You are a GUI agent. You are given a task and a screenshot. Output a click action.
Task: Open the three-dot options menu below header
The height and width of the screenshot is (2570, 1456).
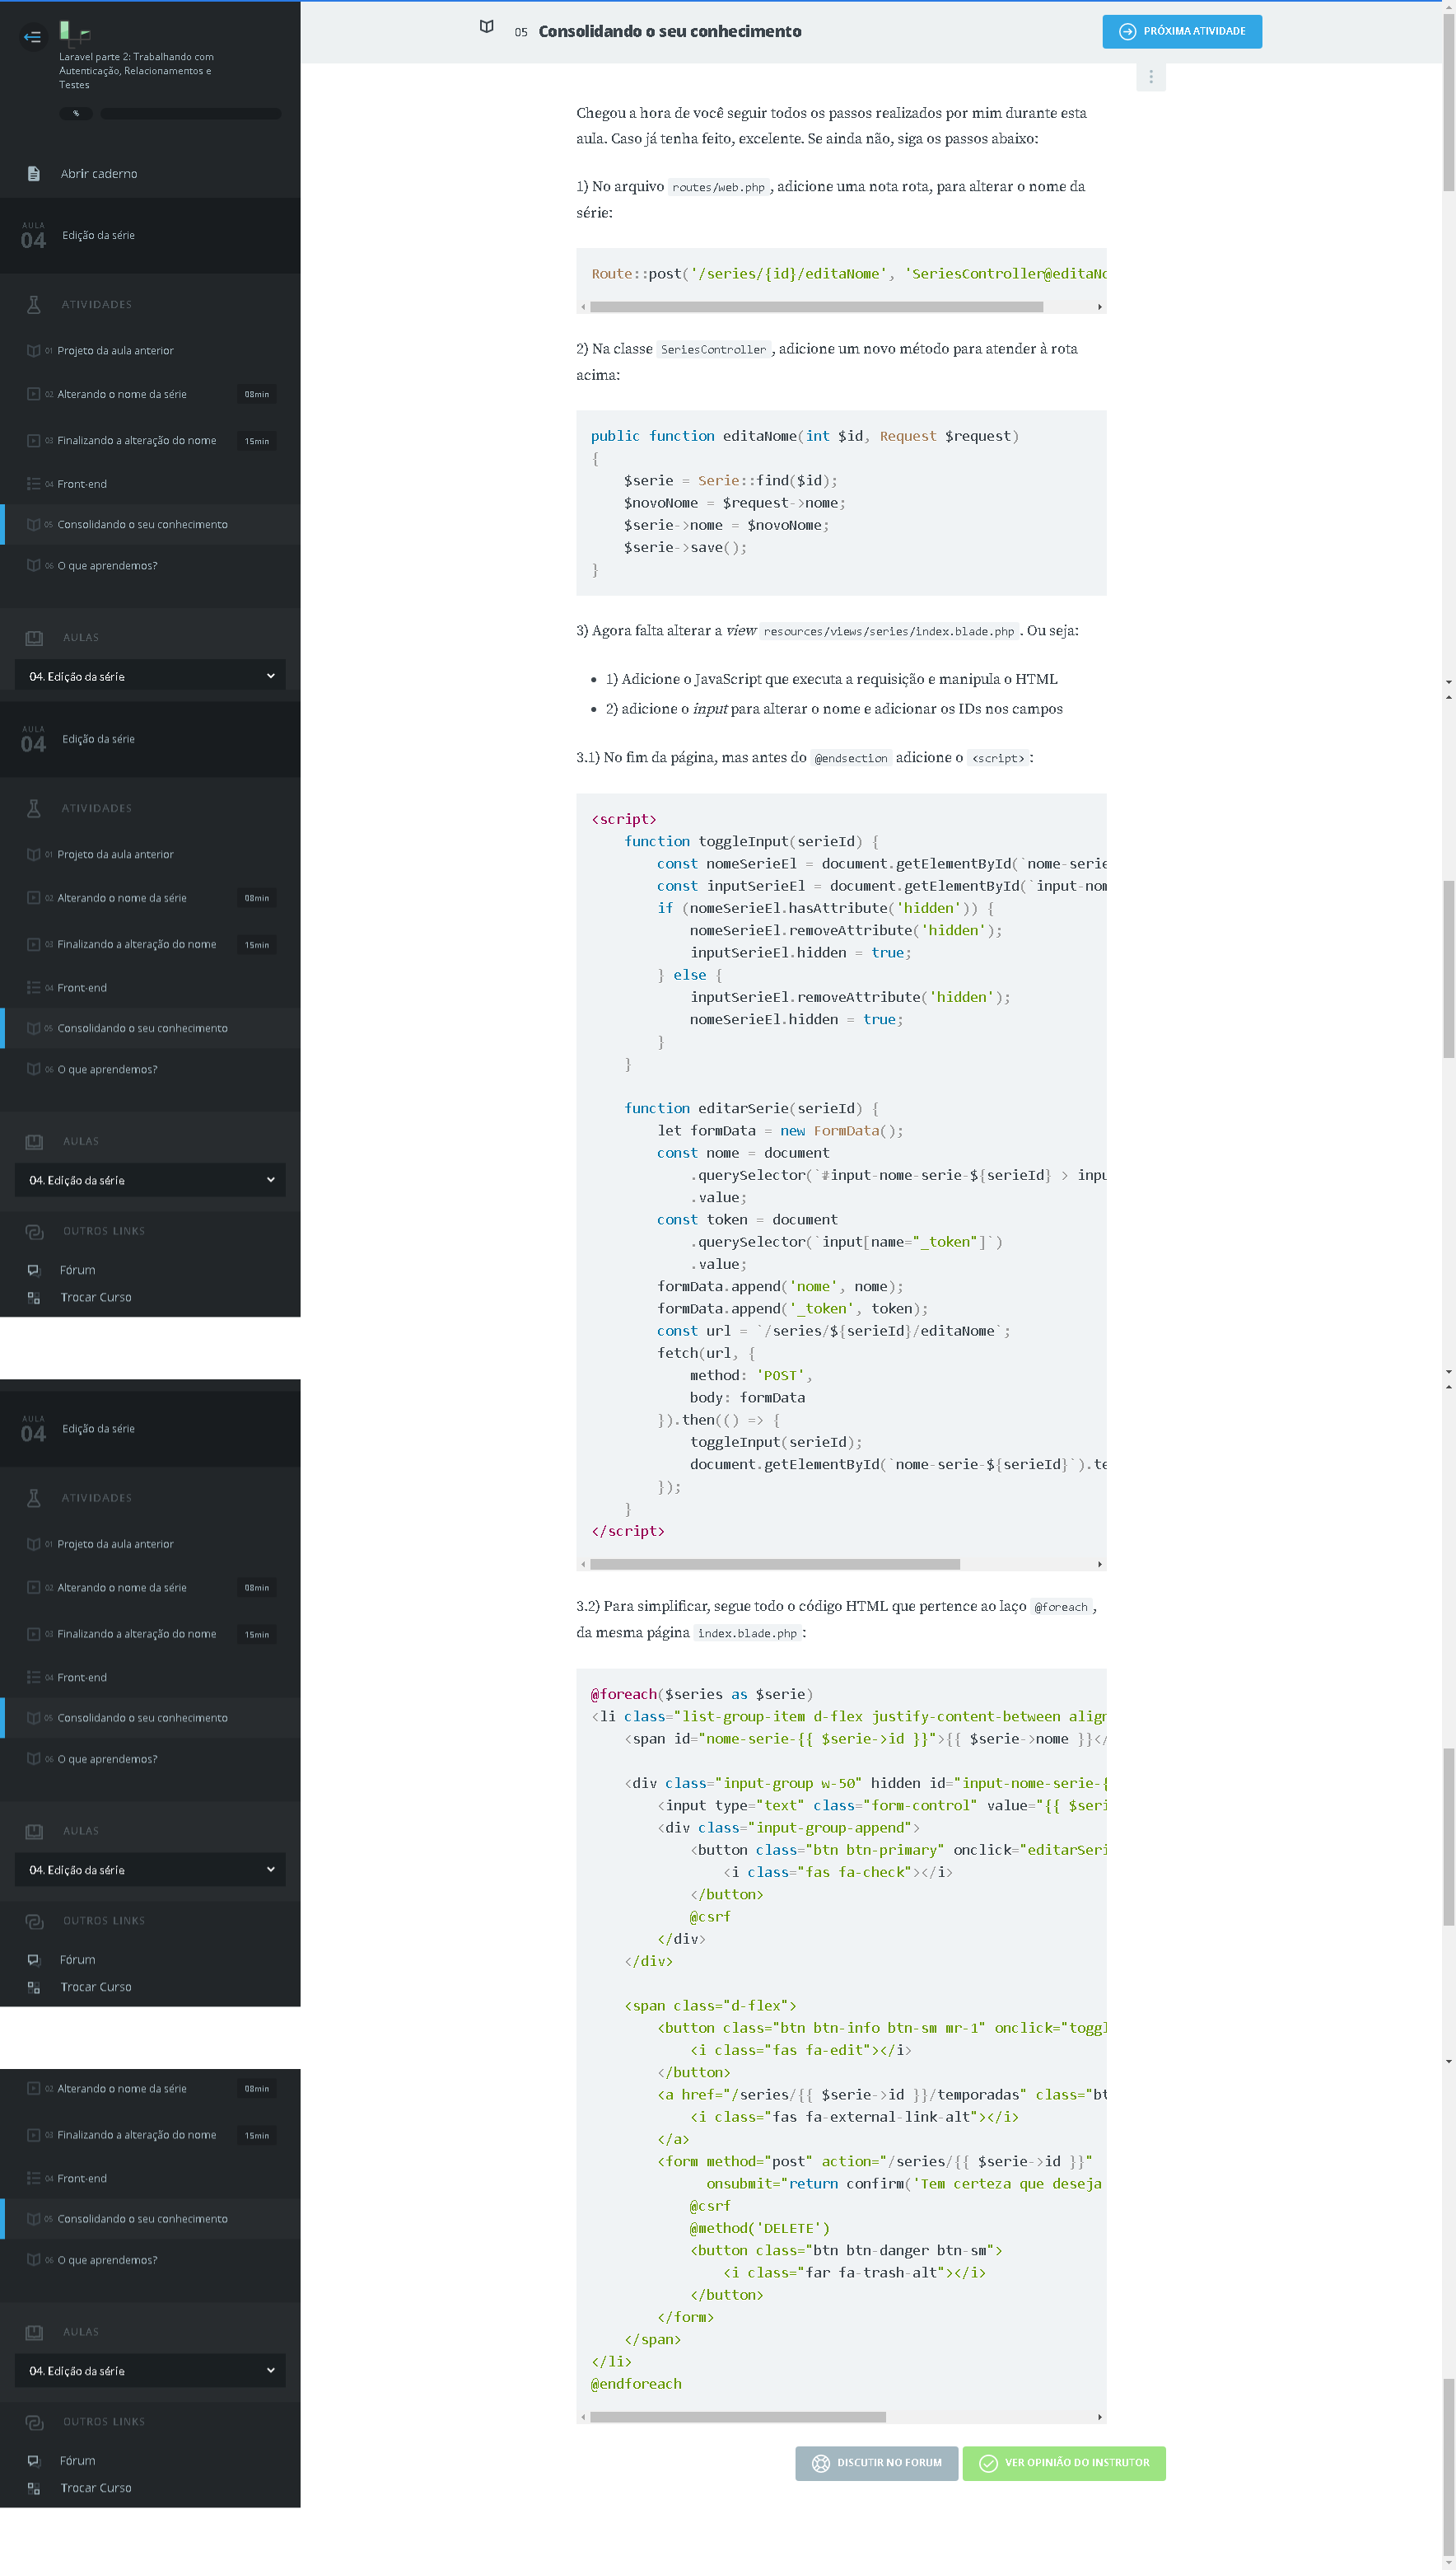[1150, 77]
